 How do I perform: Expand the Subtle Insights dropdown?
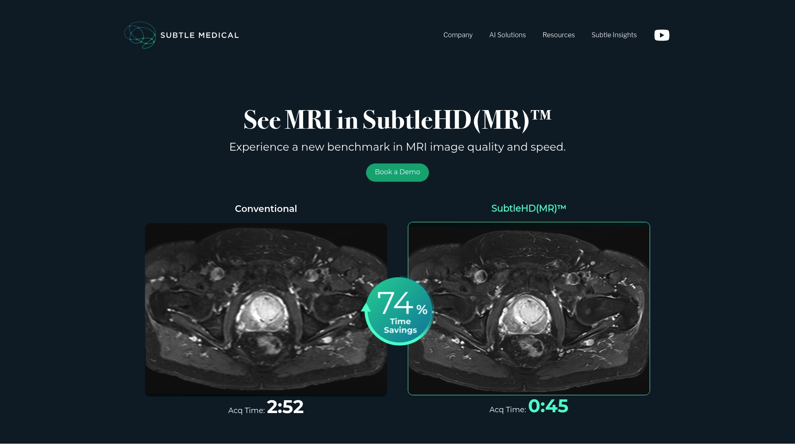pyautogui.click(x=614, y=35)
